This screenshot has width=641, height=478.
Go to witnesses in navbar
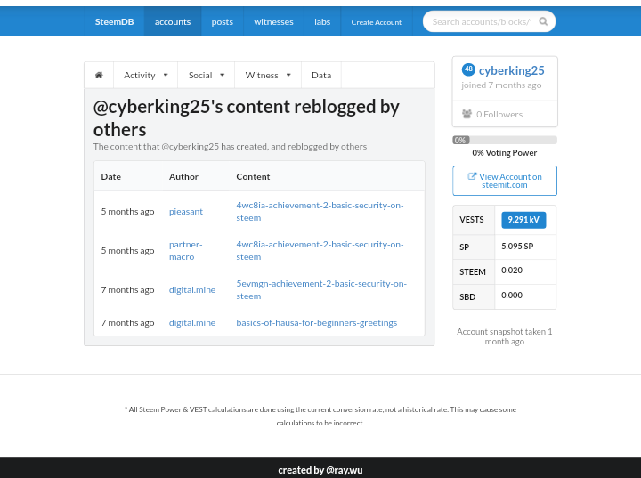point(273,21)
